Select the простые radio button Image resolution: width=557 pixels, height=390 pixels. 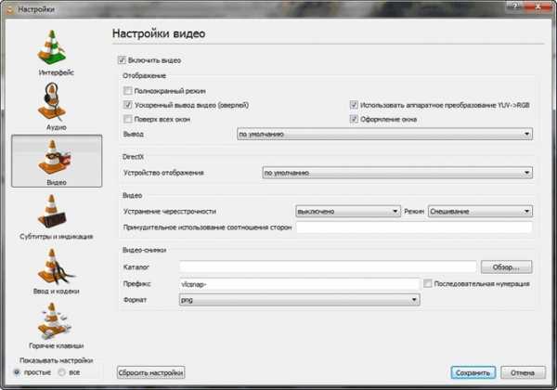tap(17, 372)
